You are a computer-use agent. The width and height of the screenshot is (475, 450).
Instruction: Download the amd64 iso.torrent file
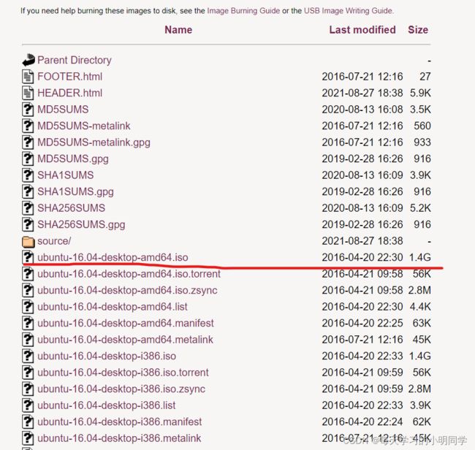coord(129,274)
